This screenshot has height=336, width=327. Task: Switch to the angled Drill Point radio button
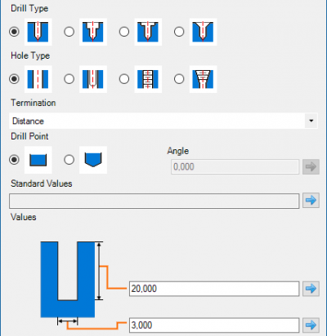tap(69, 160)
